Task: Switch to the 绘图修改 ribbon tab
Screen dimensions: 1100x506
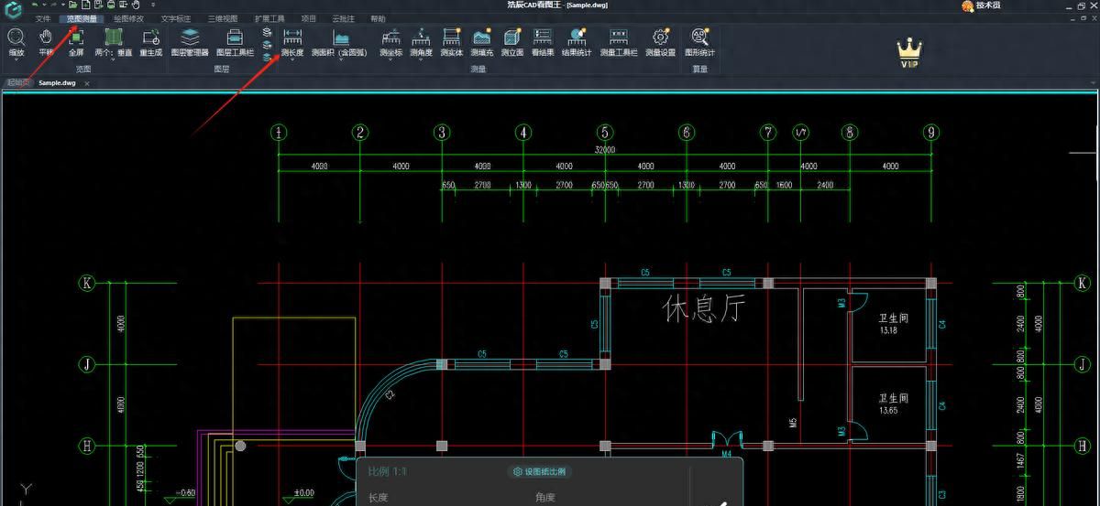Action: click(x=128, y=18)
